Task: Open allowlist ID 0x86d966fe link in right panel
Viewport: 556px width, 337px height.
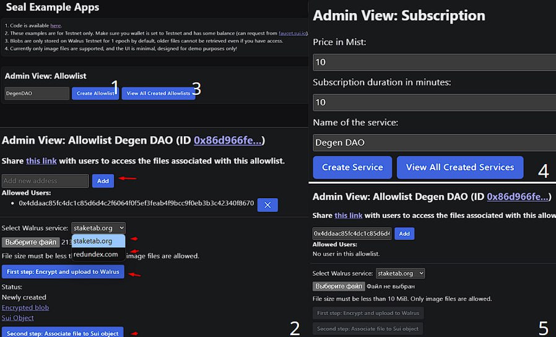Action: pyautogui.click(x=518, y=196)
